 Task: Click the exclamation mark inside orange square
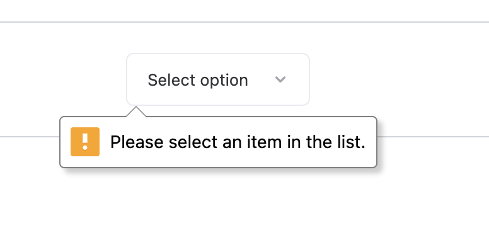tap(85, 142)
